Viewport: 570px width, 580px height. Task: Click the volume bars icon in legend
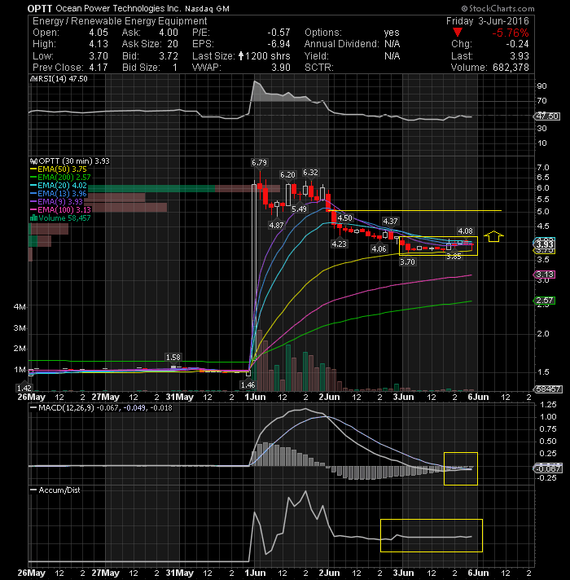point(33,217)
